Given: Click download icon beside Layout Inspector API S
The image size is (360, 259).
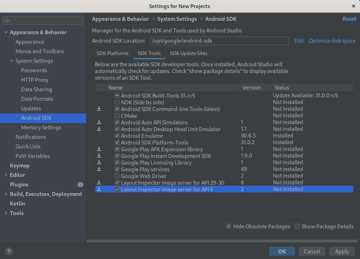Looking at the screenshot, I should click(x=99, y=189).
